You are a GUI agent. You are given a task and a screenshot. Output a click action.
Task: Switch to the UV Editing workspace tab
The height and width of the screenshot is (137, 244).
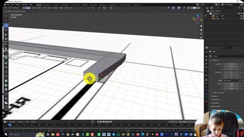(64, 5)
